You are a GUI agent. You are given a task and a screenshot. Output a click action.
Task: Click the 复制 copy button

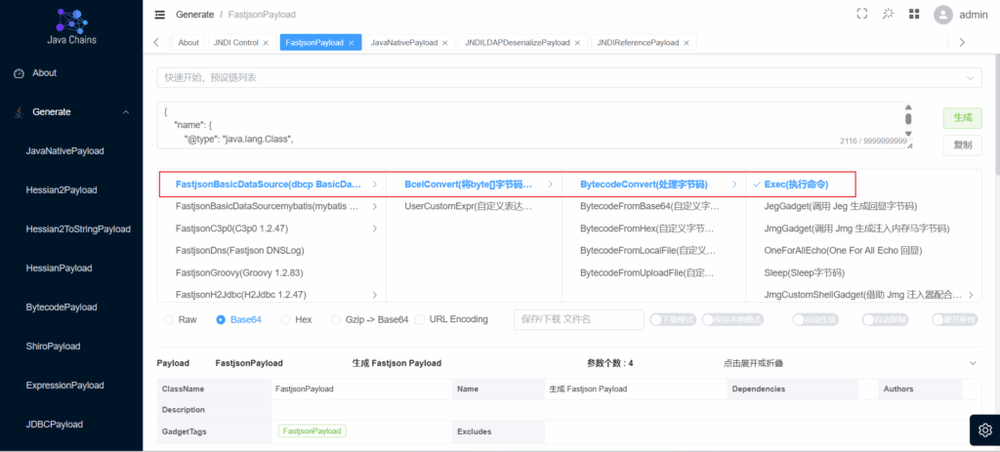click(x=961, y=145)
